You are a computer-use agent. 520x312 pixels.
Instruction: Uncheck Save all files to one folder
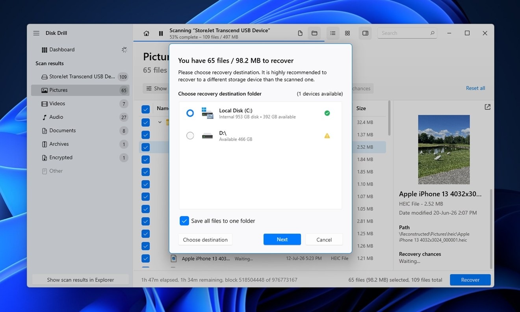pos(184,221)
